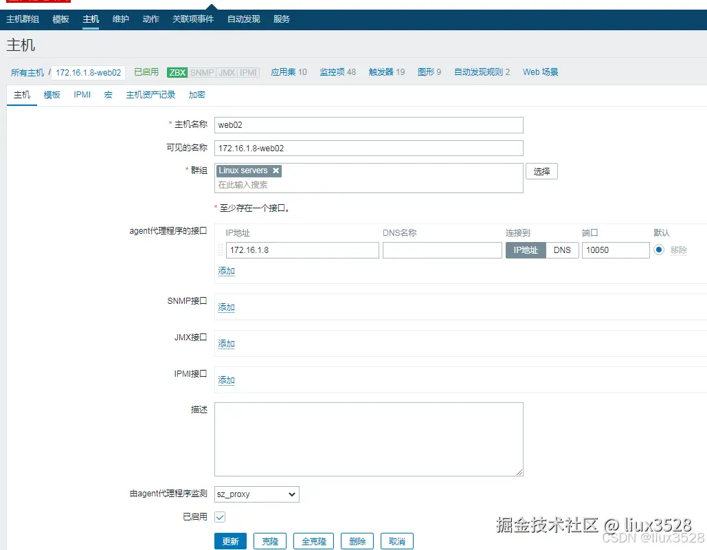Focus the 主机名称 field containing web02
The width and height of the screenshot is (707, 550).
[x=369, y=125]
